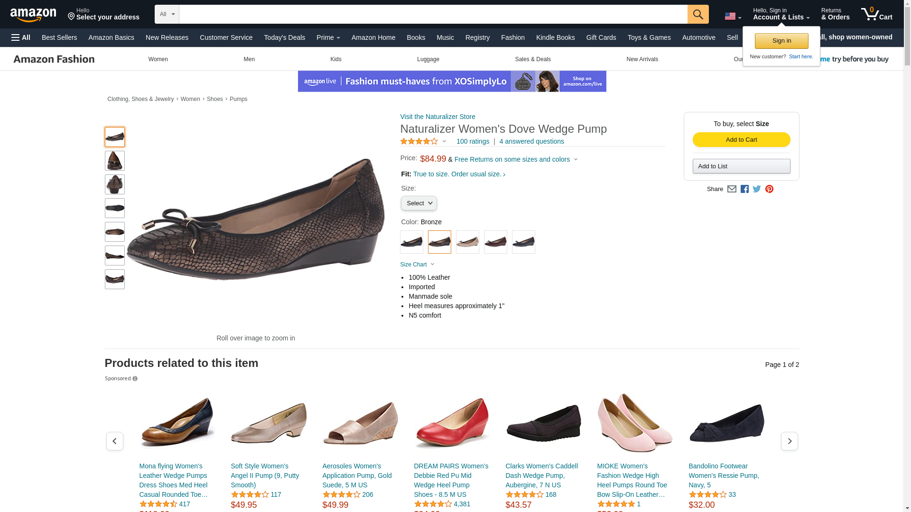Screen dimensions: 911x512
Task: Share product via Twitter icon
Action: 757,189
